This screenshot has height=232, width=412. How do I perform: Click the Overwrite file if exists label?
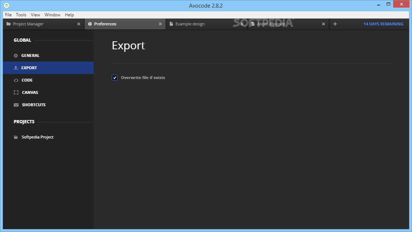[x=143, y=78]
